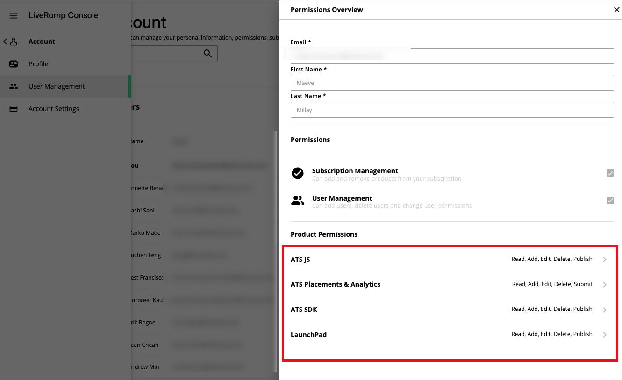Click the search magnifier icon

[208, 53]
